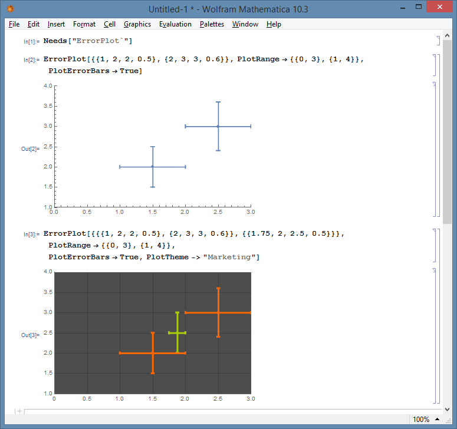The image size is (457, 429).
Task: Click the vertical scrollbar thumb
Action: (447, 132)
